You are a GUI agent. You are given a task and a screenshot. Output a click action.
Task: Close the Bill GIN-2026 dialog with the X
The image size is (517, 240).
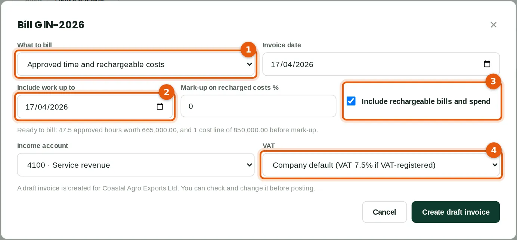493,25
